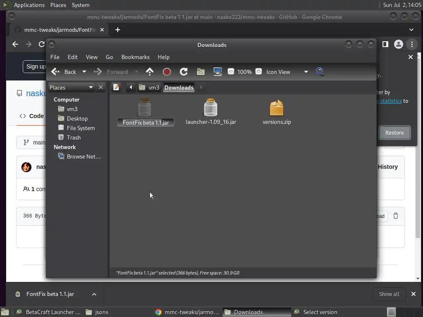
Task: Open the Icon View mode dropdown
Action: tap(287, 72)
